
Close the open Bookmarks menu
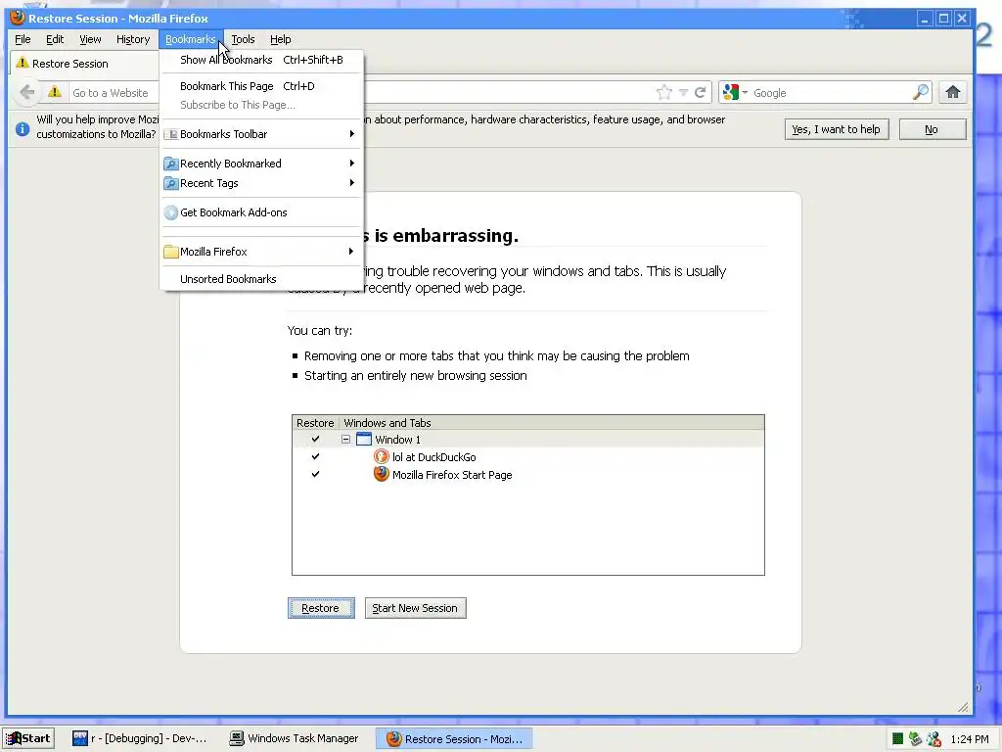click(x=191, y=39)
